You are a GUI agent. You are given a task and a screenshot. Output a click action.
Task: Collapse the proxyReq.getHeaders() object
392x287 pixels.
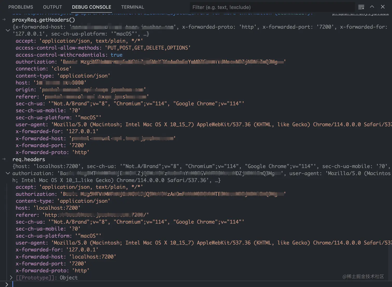(8, 30)
